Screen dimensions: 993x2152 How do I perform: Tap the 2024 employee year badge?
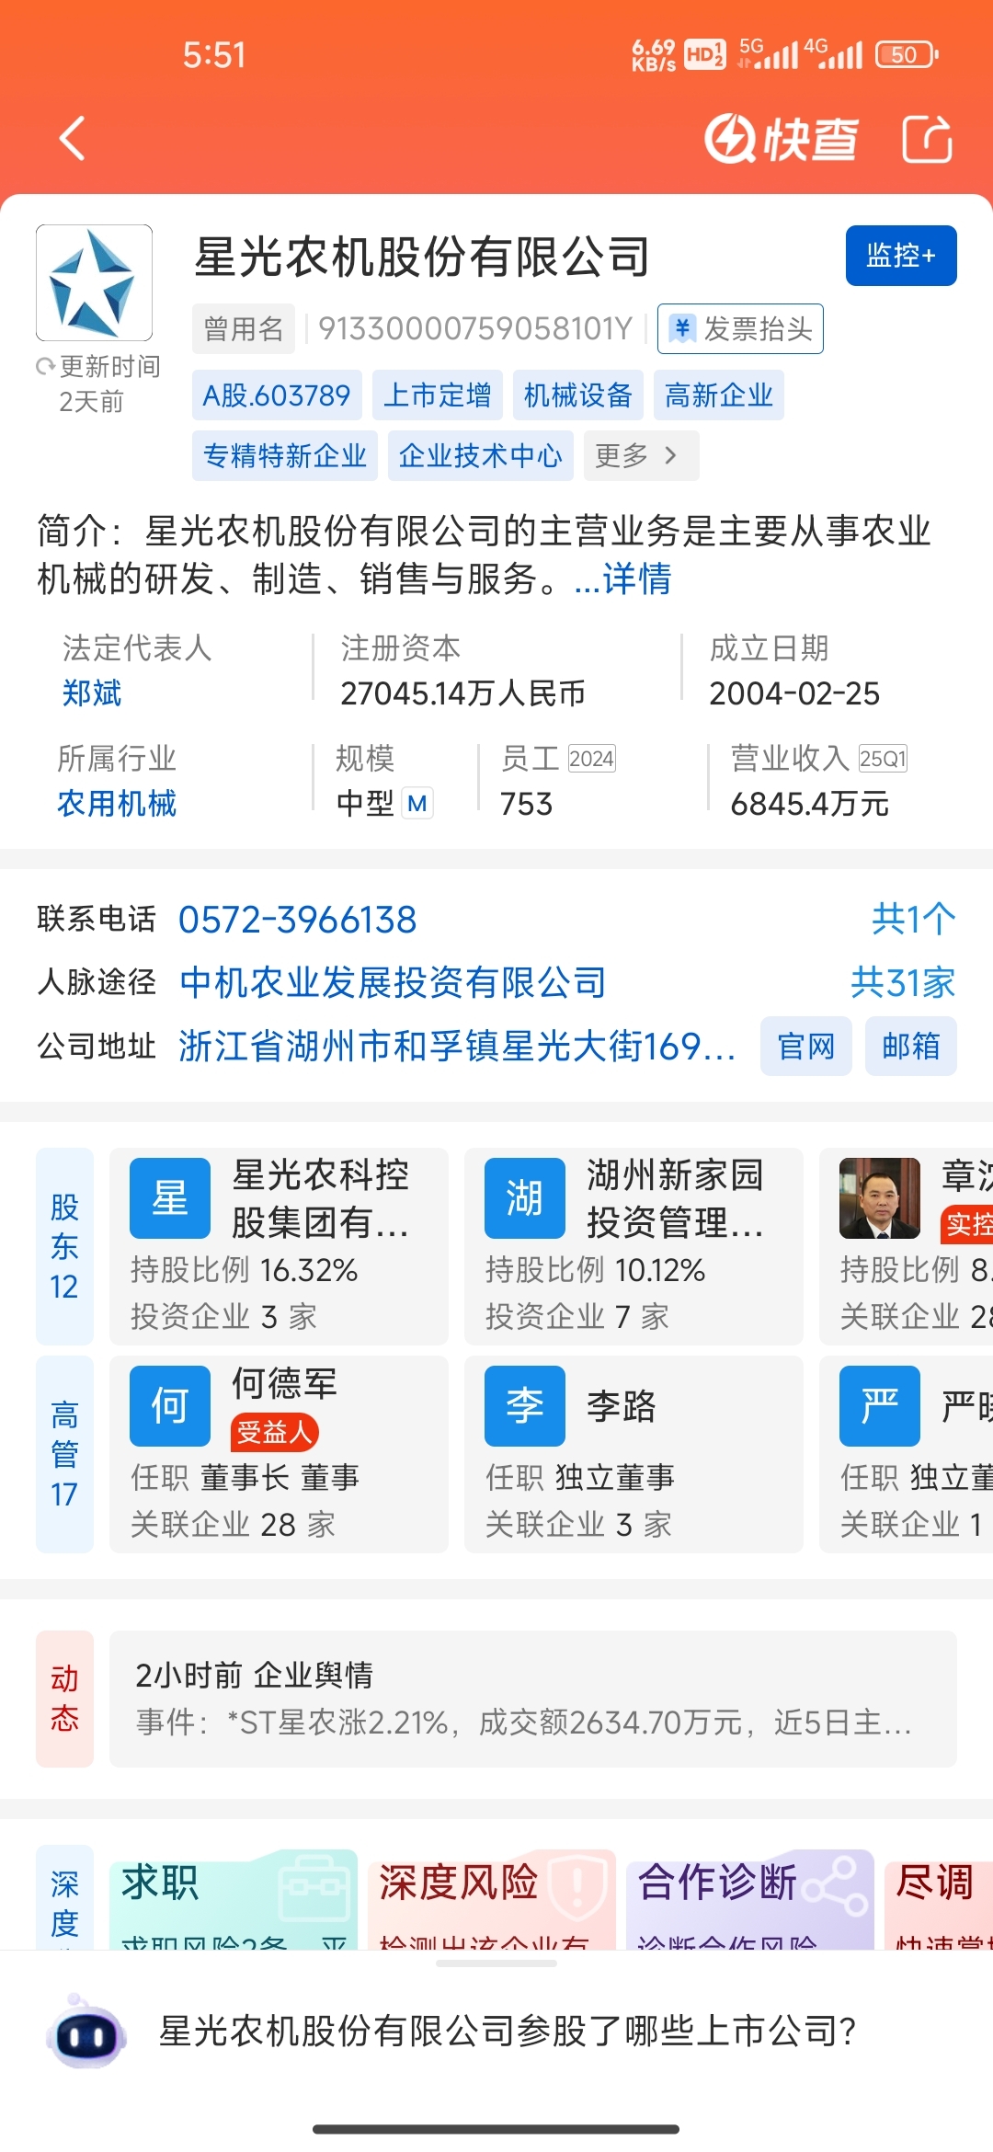[x=591, y=759]
